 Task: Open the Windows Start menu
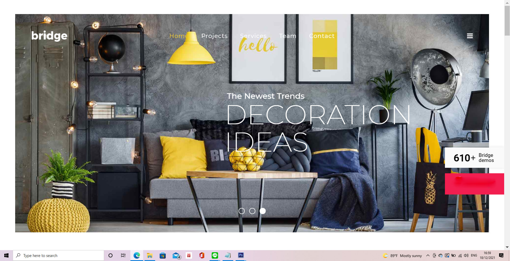click(x=6, y=255)
